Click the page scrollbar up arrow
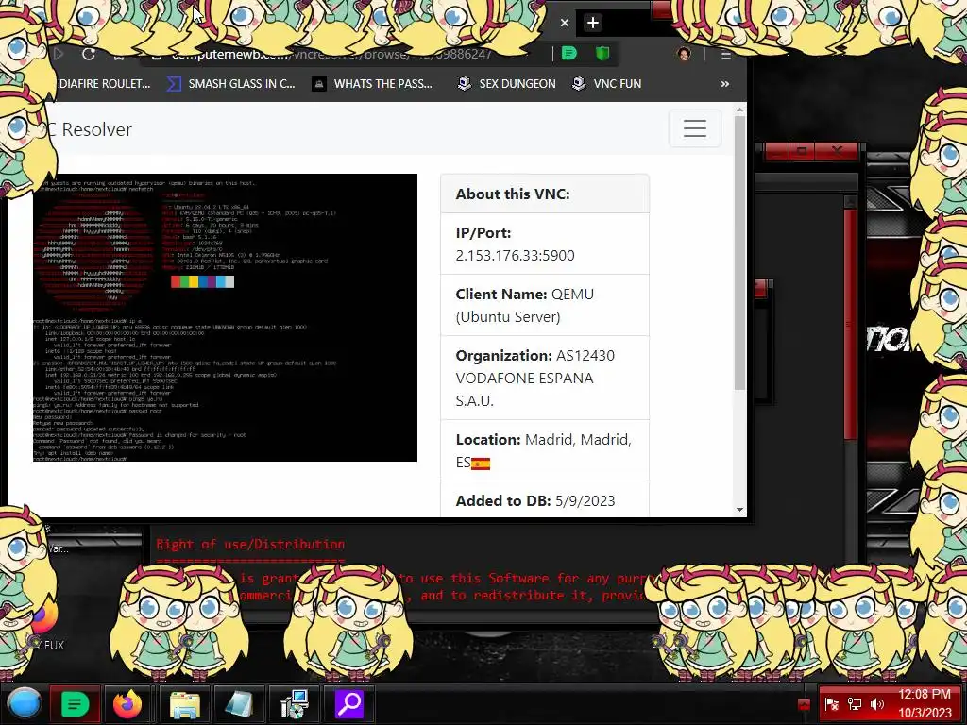Image resolution: width=967 pixels, height=725 pixels. (740, 110)
